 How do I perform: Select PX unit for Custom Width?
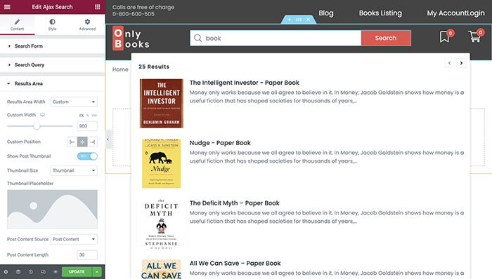(x=82, y=116)
